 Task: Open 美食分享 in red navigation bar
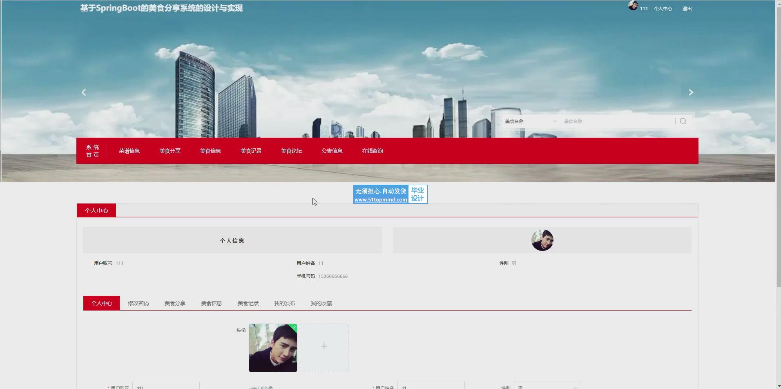(x=170, y=151)
